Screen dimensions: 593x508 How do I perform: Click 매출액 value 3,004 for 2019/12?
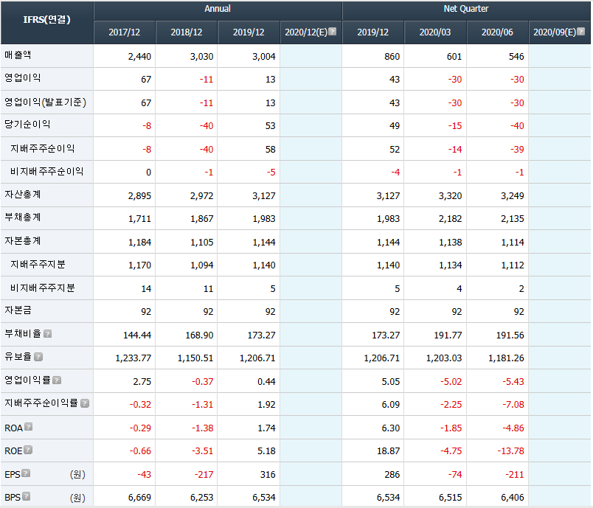point(264,57)
